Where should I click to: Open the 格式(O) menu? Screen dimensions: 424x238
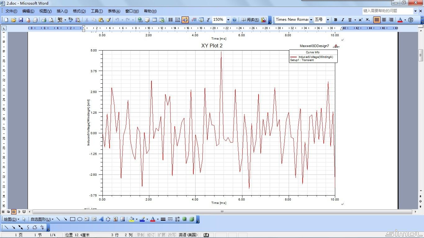79,11
